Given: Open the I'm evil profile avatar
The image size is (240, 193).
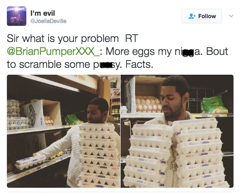Looking at the screenshot, I should click(17, 16).
